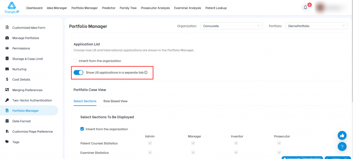Viewport: 353px width, 159px height.
Task: Toggle Examiner Statistics Admin checkbox
Action: [150, 152]
